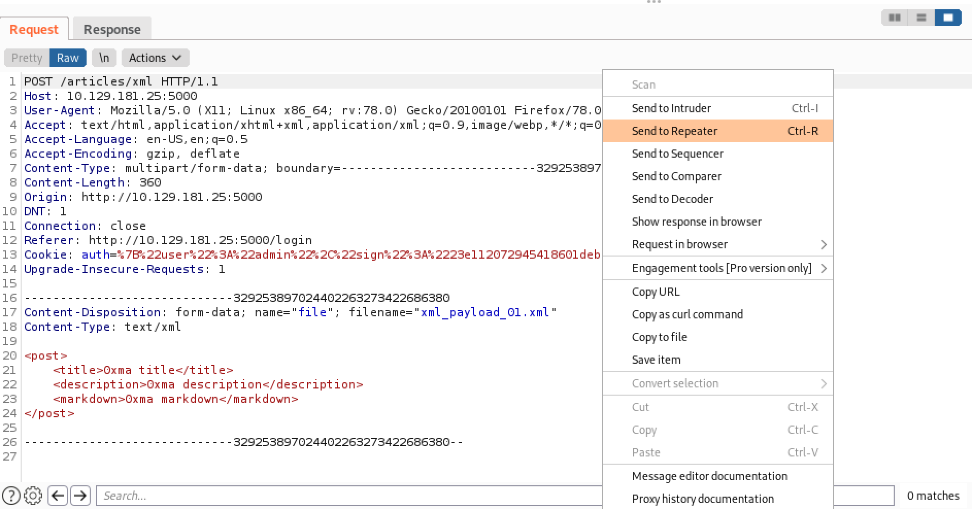Switch to the Request tab
Image resolution: width=972 pixels, height=509 pixels.
click(x=34, y=29)
